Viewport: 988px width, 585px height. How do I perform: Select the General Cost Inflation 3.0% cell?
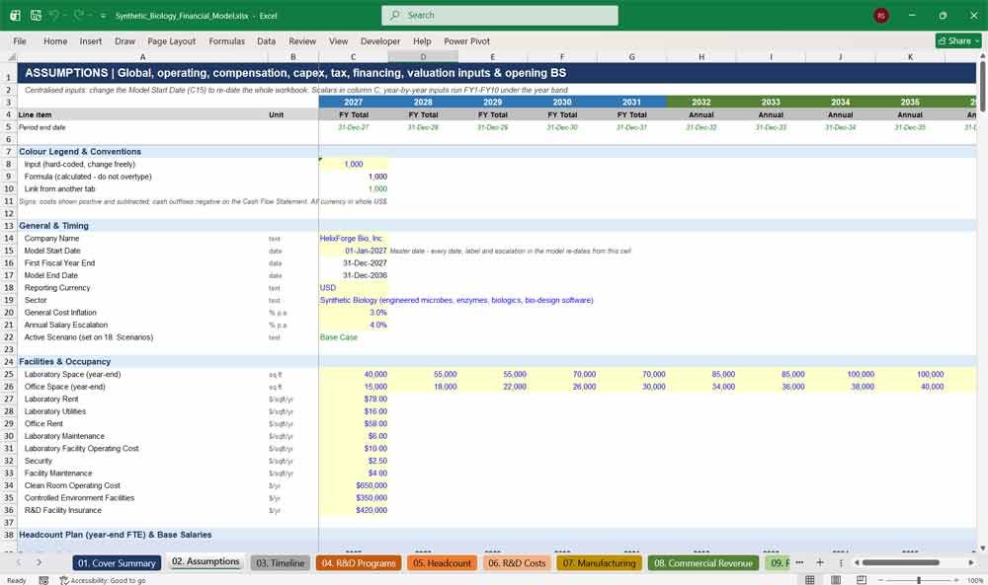[354, 313]
